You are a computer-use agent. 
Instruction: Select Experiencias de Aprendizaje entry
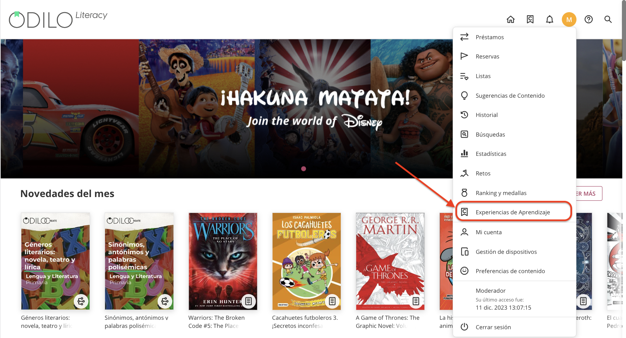[x=514, y=212]
